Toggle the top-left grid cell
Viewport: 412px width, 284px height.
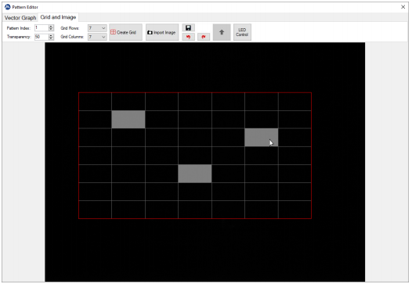[x=95, y=101]
